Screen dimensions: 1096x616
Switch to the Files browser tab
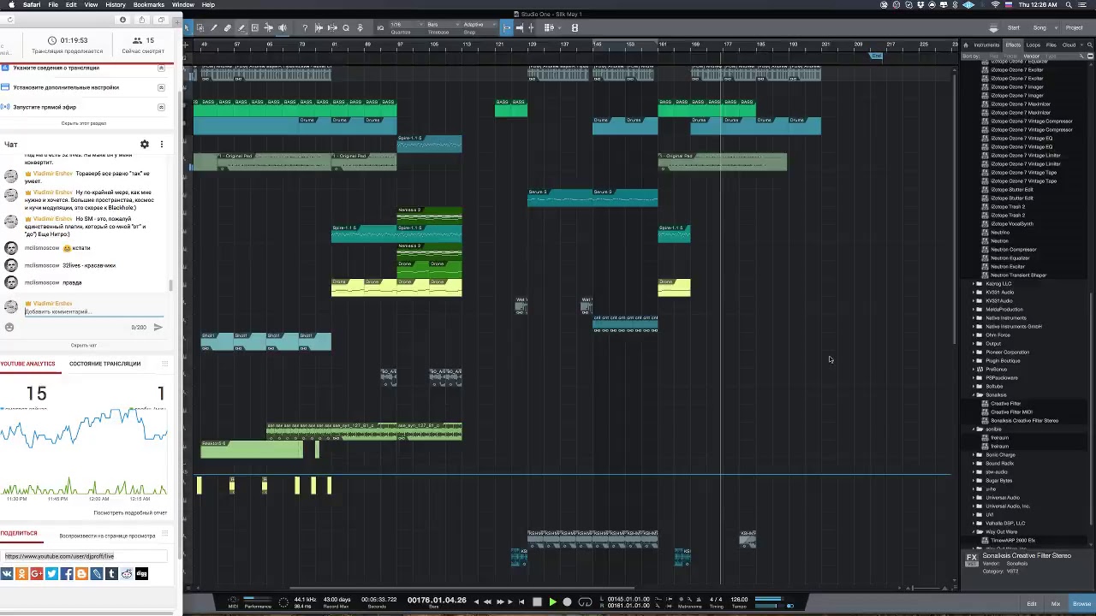pyautogui.click(x=1051, y=44)
